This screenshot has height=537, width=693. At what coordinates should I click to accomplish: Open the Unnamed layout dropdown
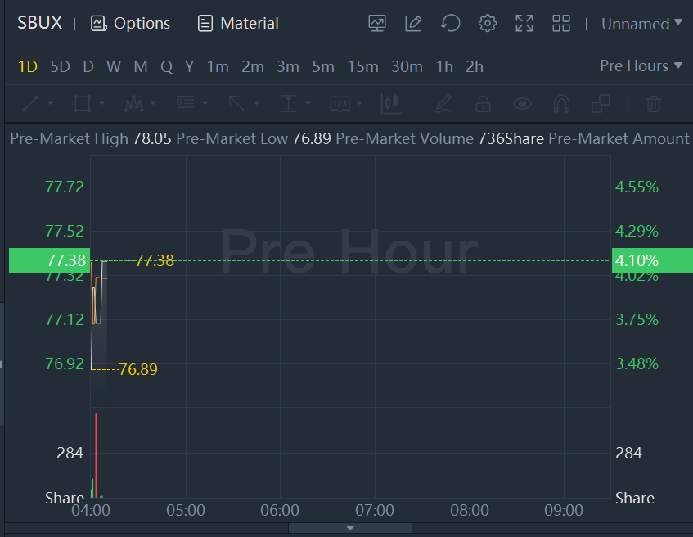pyautogui.click(x=641, y=24)
